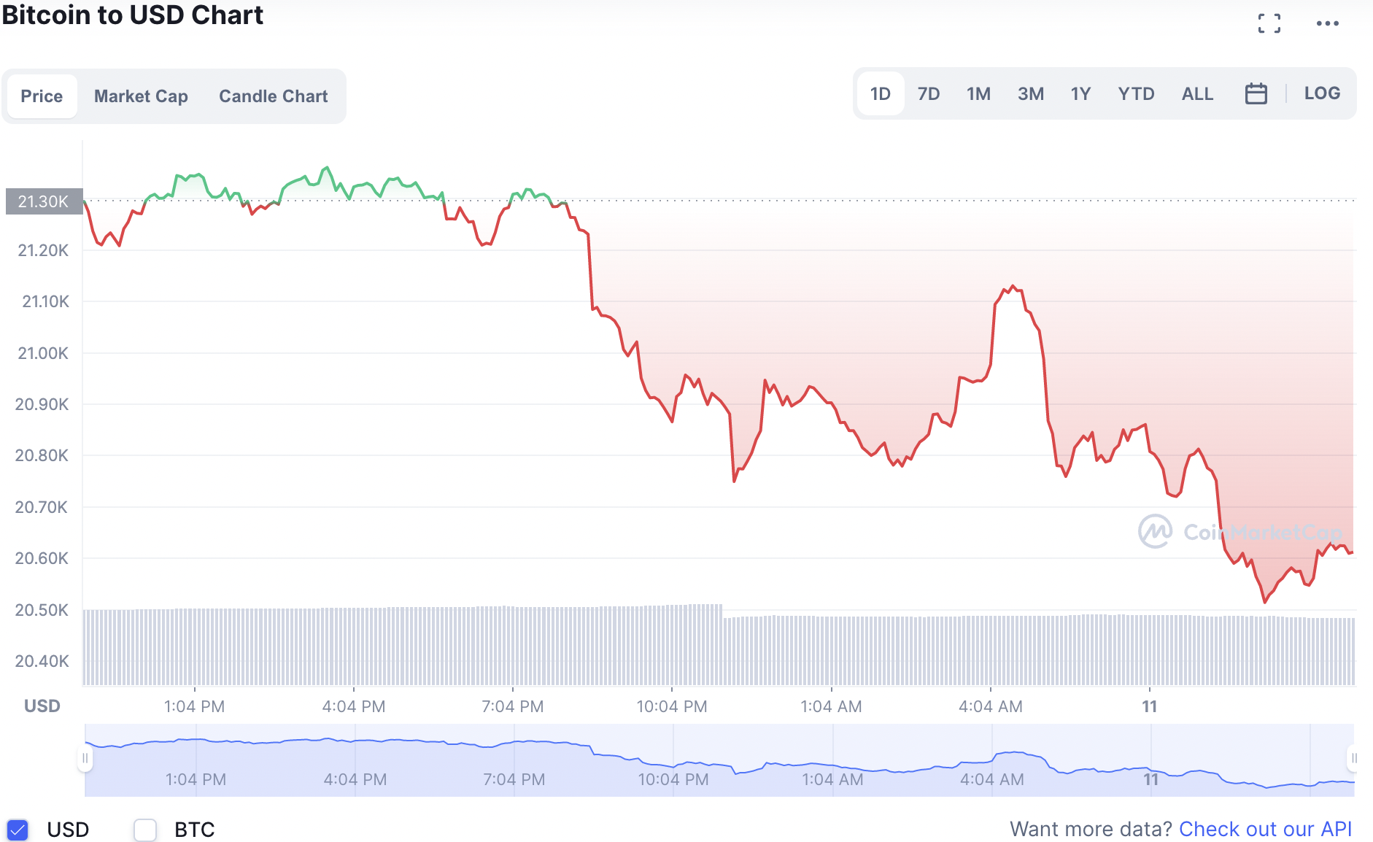The image size is (1373, 842).
Task: Open the fullscreen chart view icon
Action: [1269, 23]
